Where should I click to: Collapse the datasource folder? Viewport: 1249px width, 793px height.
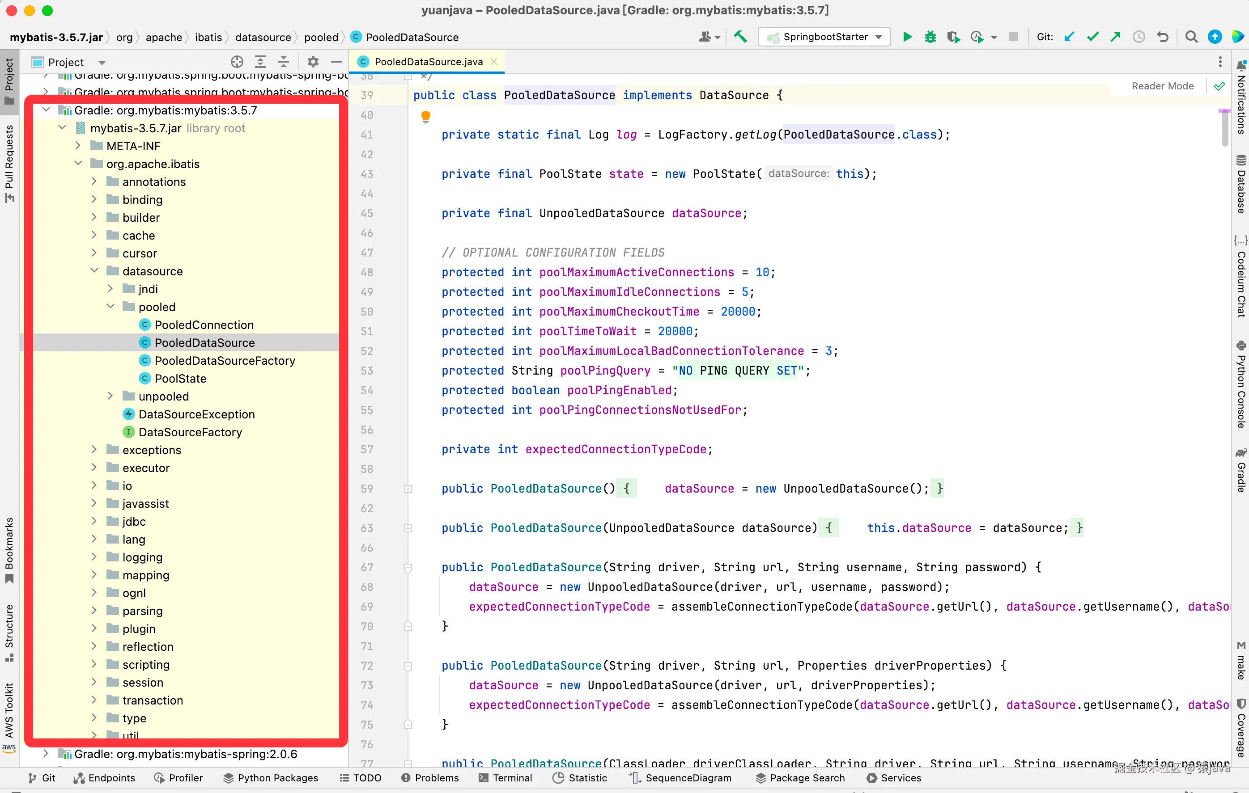94,271
